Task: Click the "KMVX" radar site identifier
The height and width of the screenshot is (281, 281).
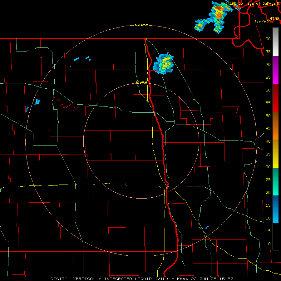Action: (x=183, y=279)
